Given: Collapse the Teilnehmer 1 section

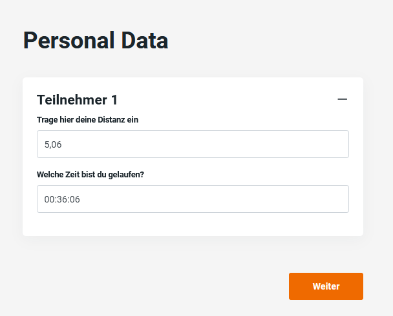Looking at the screenshot, I should (x=343, y=99).
